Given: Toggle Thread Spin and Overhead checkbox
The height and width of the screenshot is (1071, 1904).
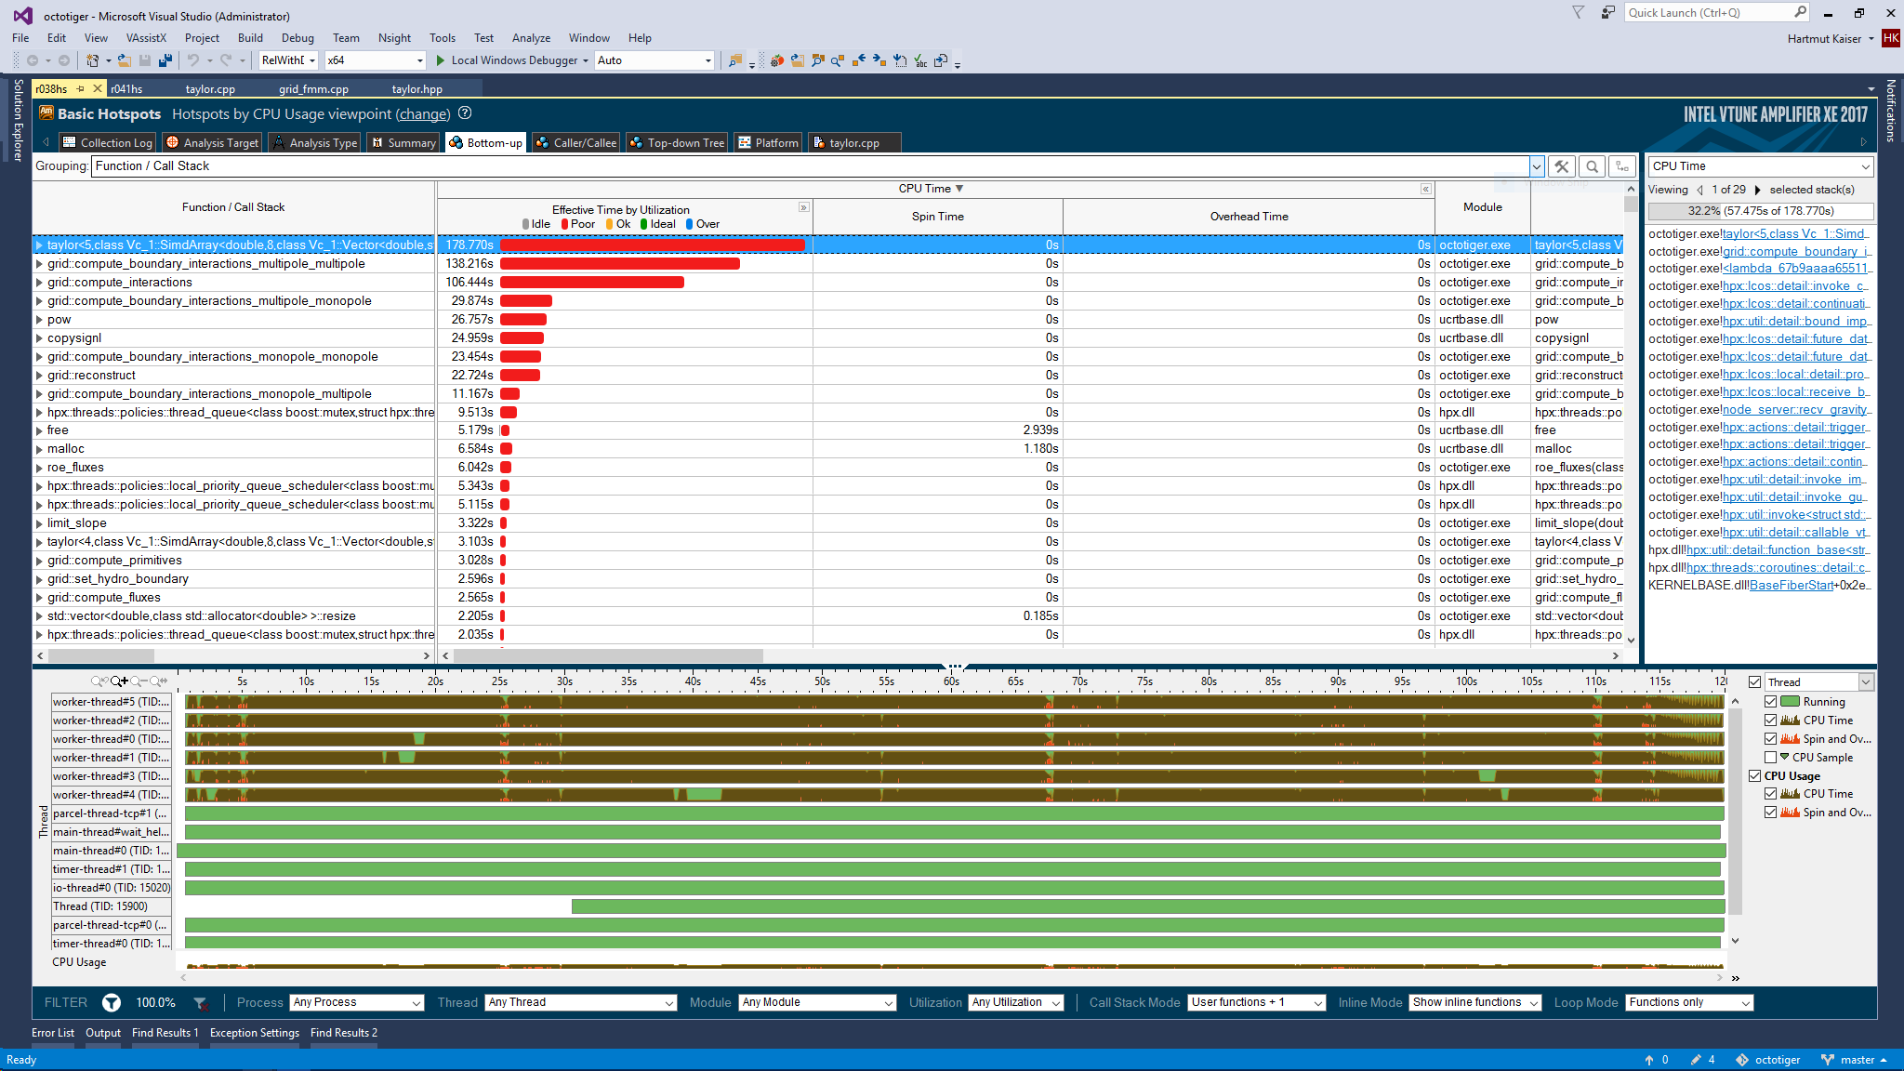Looking at the screenshot, I should 1771,739.
